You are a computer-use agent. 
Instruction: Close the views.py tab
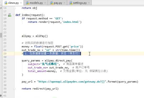click(x=21, y=3)
